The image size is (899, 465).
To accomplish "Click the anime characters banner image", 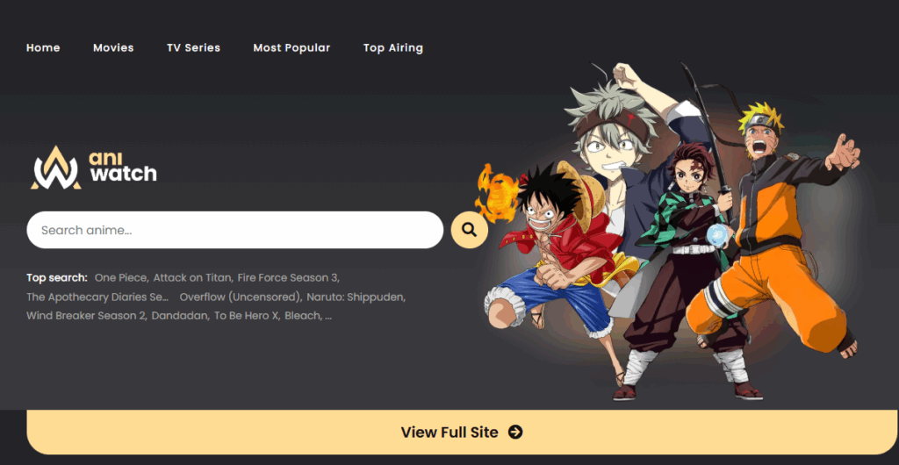I will (x=668, y=232).
